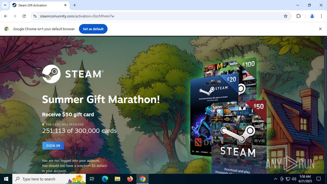Open Chrome three-dot menu

click(x=321, y=16)
